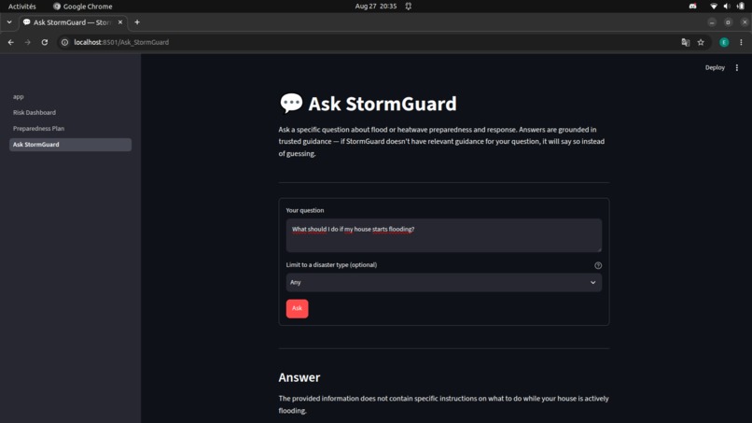Minimize the Chrome window
The image size is (752, 423).
click(712, 22)
